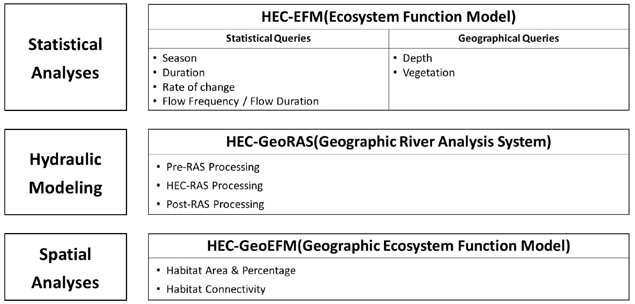Click HEC-EFM (Ecosystem Function Model) heading

(388, 17)
